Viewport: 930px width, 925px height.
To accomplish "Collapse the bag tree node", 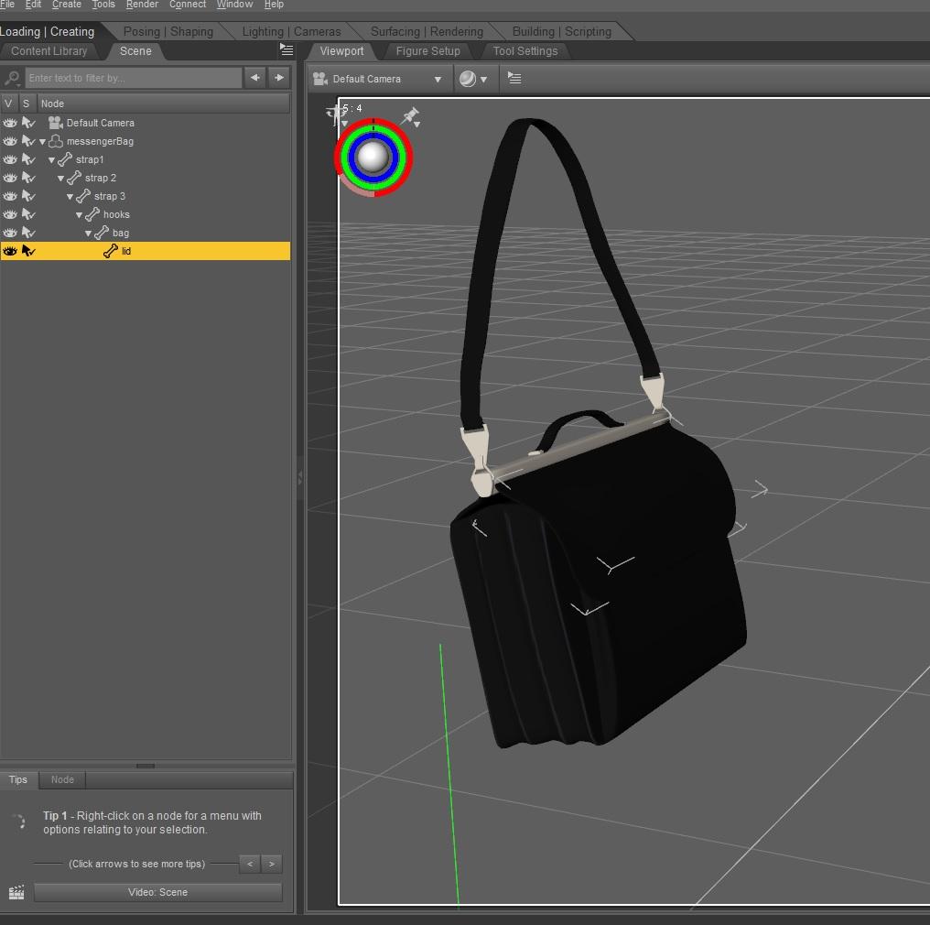I will point(88,234).
